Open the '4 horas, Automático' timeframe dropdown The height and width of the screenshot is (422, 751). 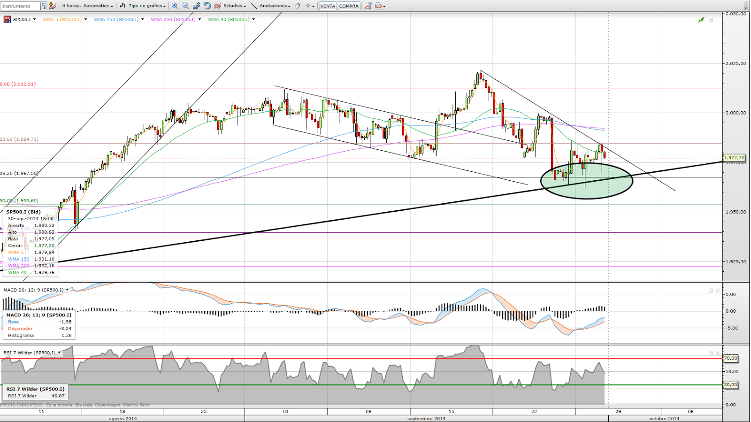pyautogui.click(x=88, y=6)
